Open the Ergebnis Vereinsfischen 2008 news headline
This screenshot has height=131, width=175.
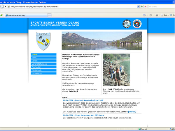(x=83, y=100)
